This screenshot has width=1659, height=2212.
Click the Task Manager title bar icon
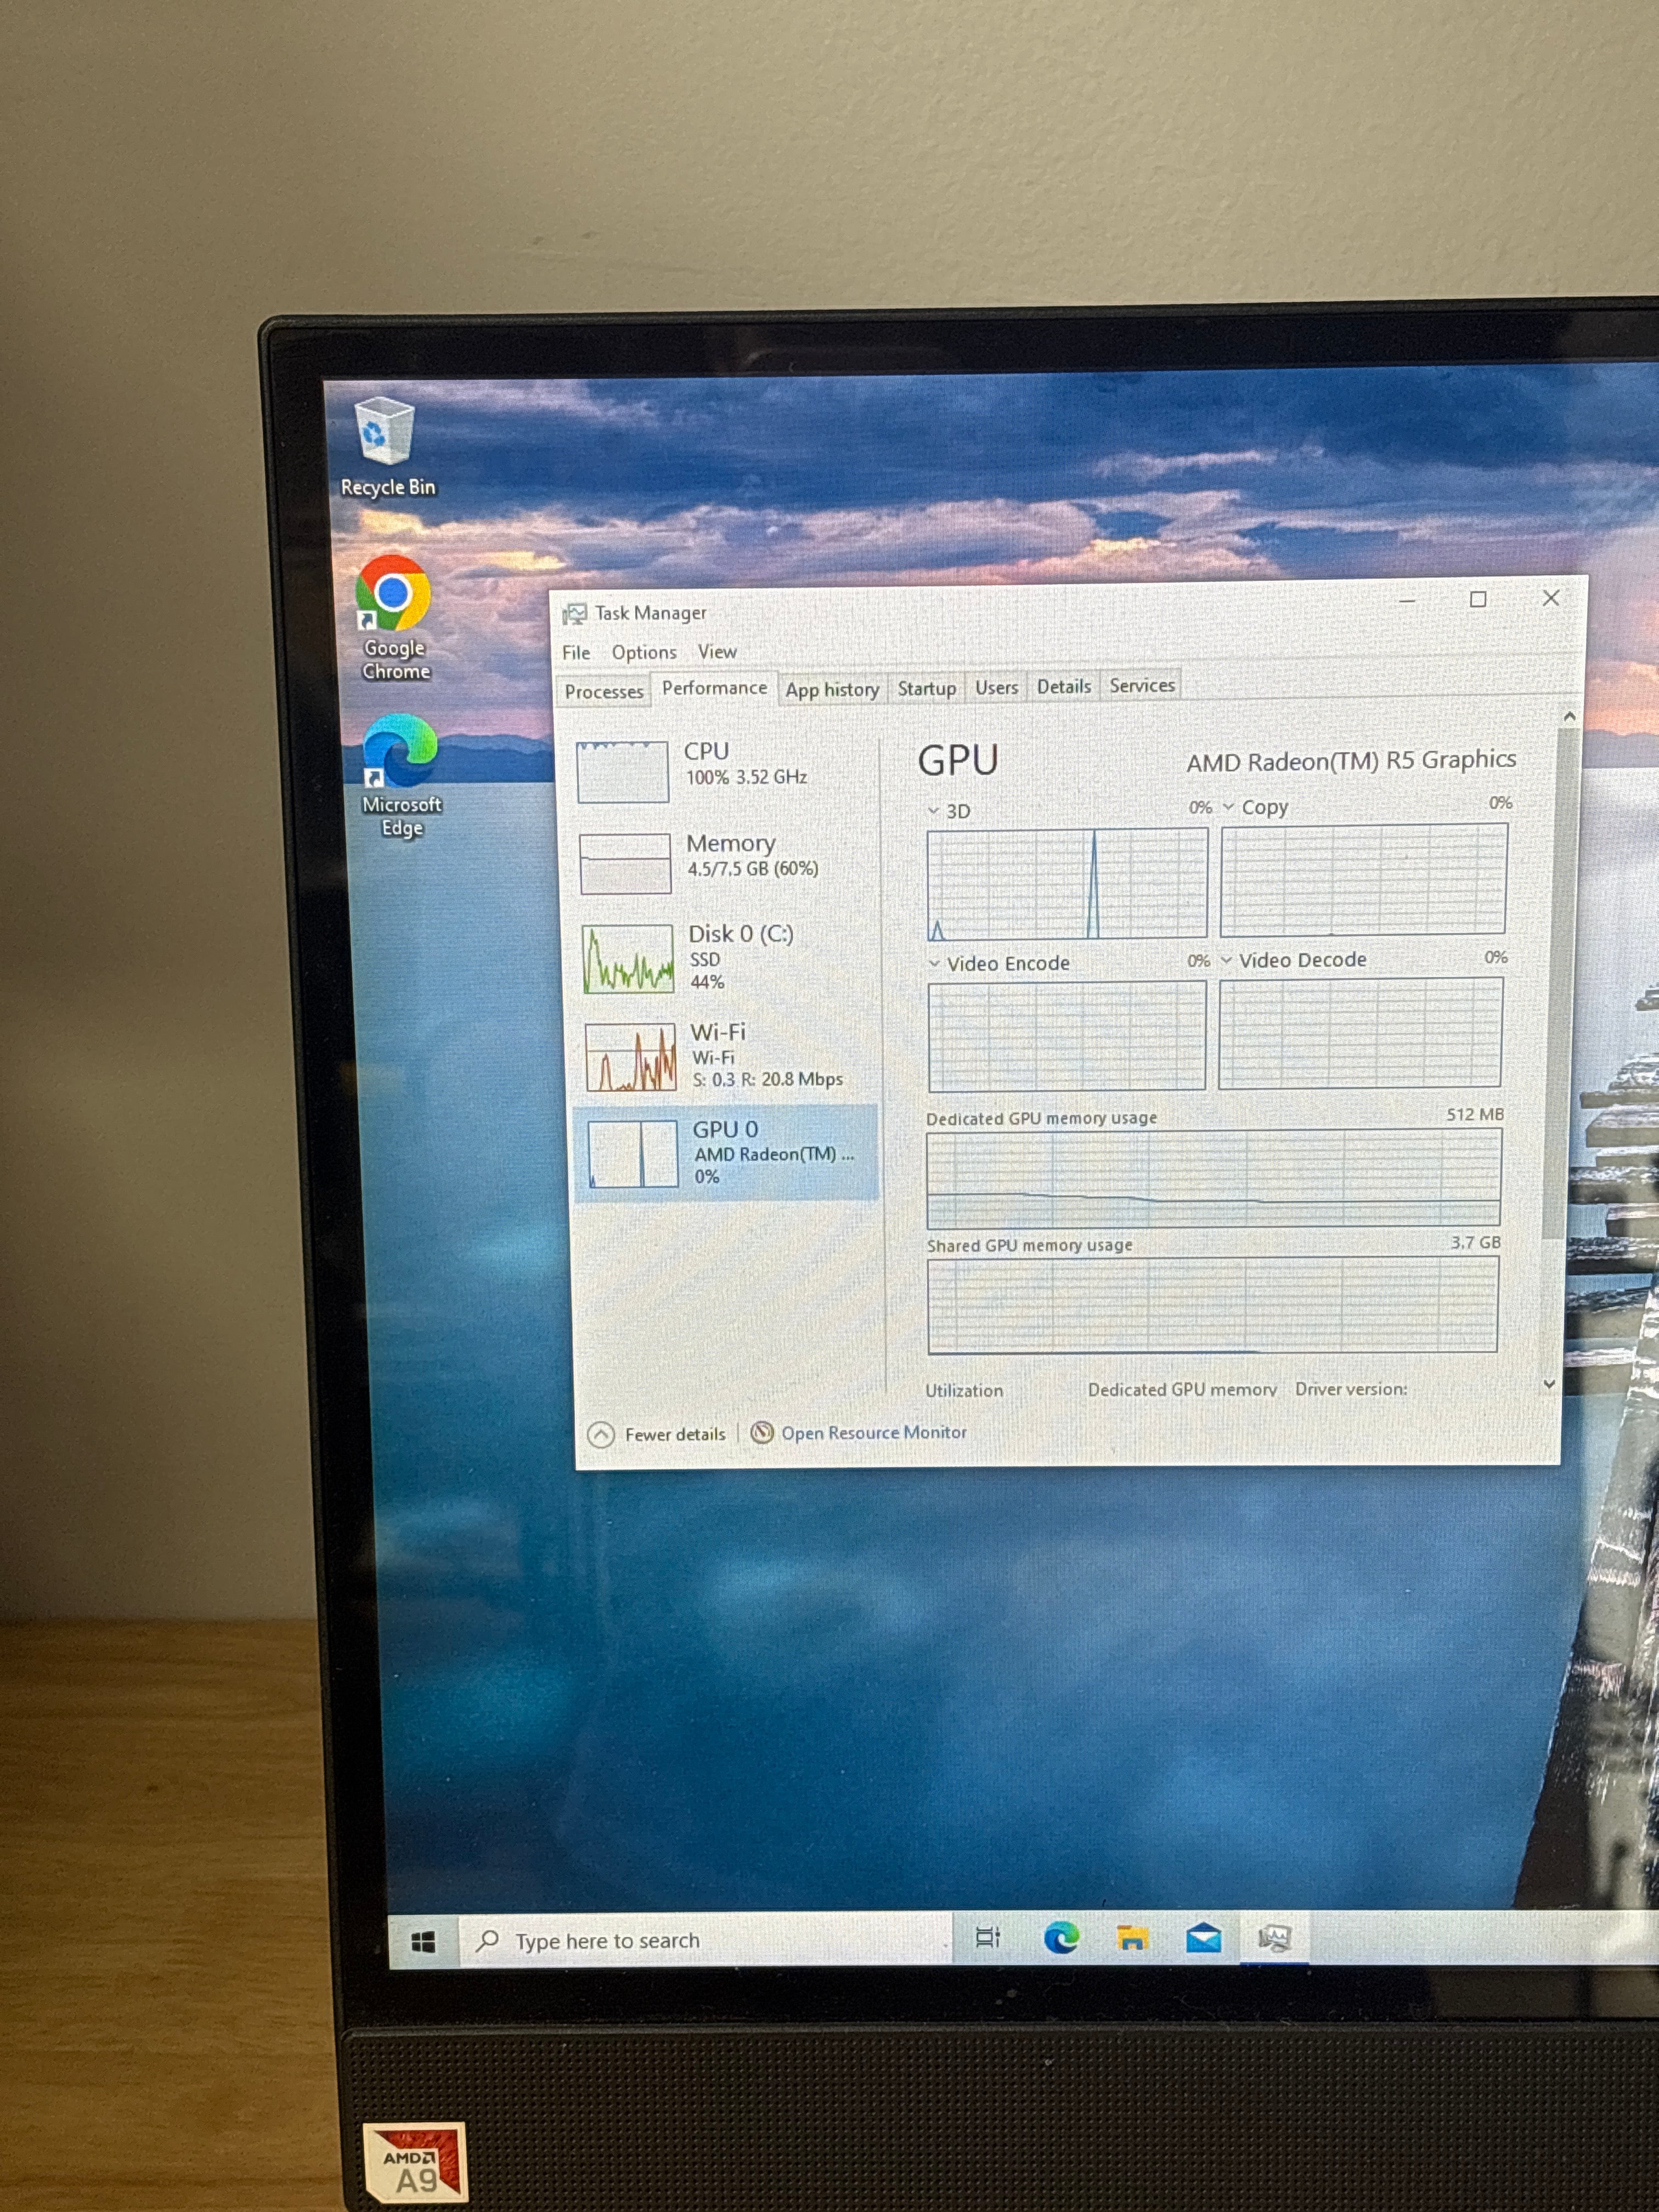pyautogui.click(x=575, y=614)
